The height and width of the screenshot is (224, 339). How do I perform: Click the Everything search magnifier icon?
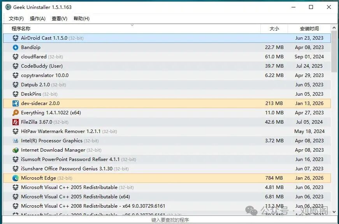[x=16, y=112]
